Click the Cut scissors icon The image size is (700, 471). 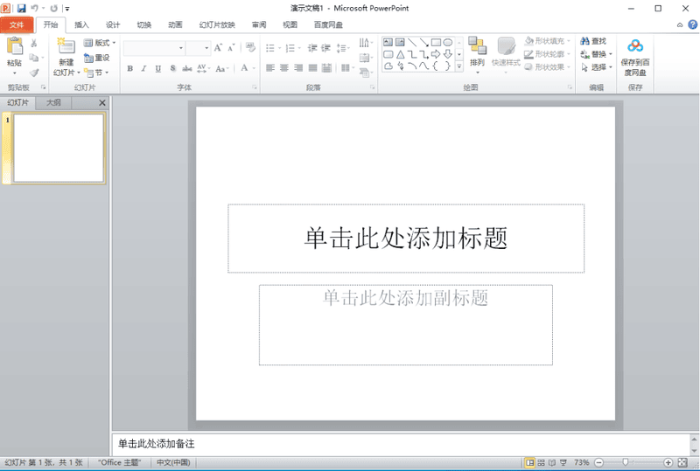click(34, 44)
